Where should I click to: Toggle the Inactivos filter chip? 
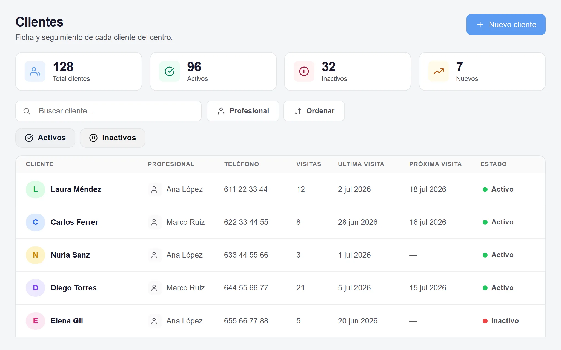(x=113, y=138)
